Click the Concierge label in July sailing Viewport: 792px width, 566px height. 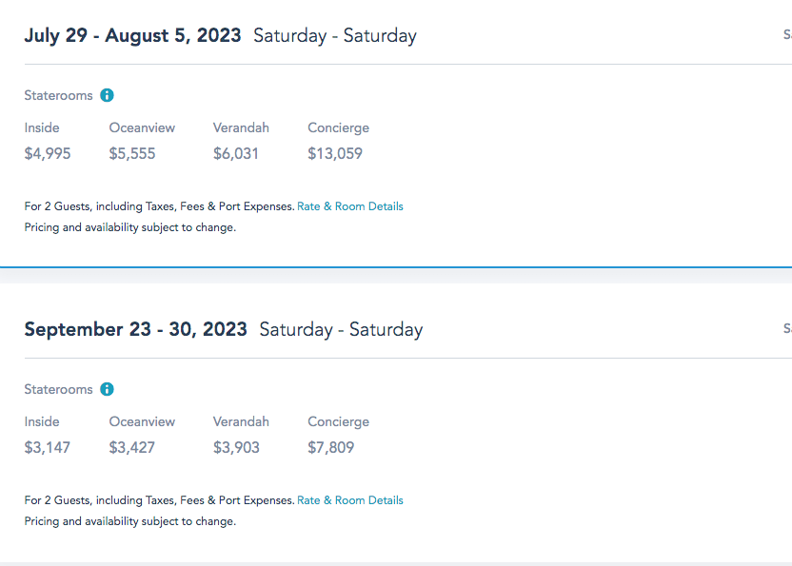pos(338,127)
